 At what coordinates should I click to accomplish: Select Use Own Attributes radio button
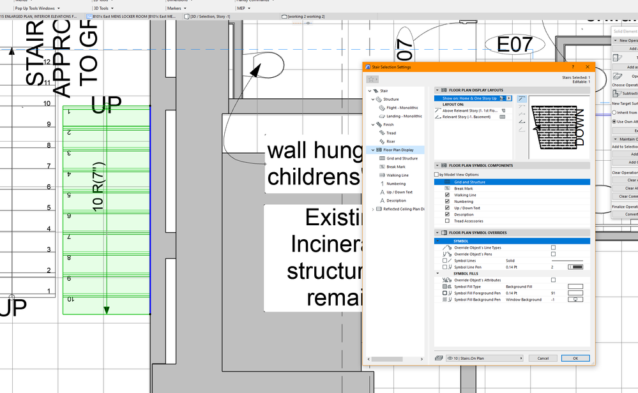tap(614, 121)
